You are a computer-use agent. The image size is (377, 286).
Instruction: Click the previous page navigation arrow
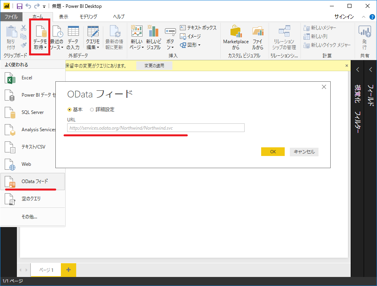(x=20, y=270)
